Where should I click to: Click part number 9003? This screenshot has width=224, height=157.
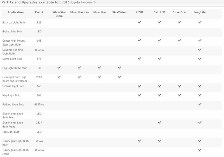click(x=39, y=77)
